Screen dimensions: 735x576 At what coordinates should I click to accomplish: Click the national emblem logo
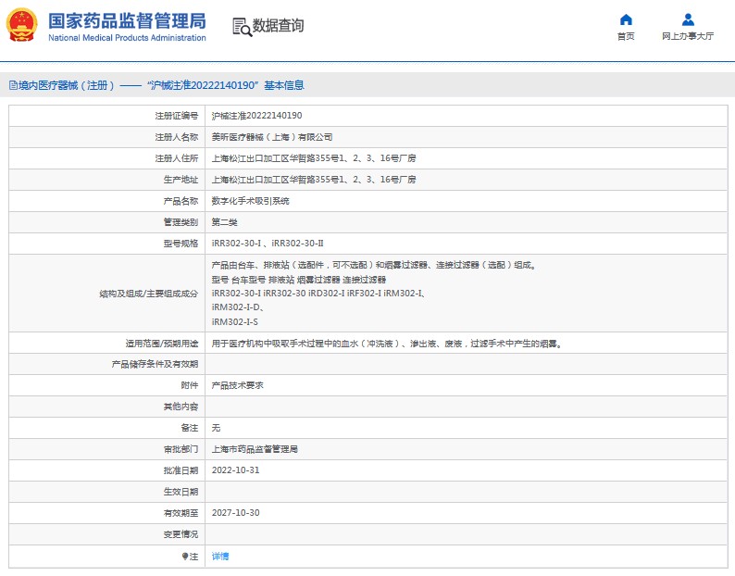(x=23, y=25)
